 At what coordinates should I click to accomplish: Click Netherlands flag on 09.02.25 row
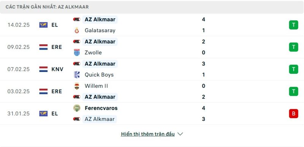tap(43, 47)
